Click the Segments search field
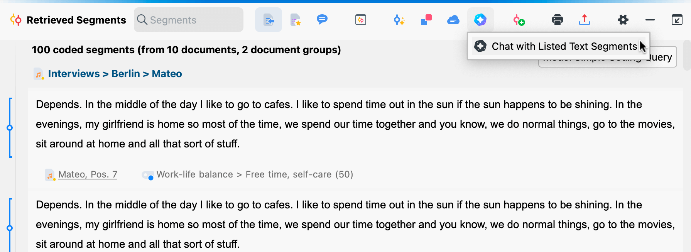This screenshot has height=252, width=691. (x=189, y=20)
